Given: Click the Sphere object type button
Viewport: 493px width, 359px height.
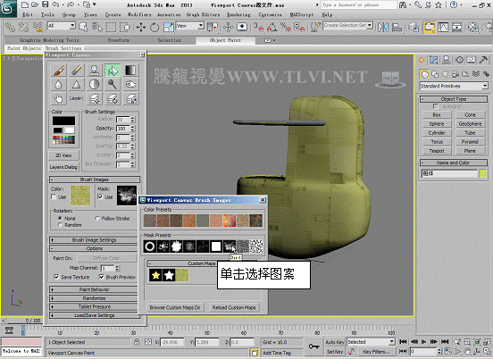Looking at the screenshot, I should click(437, 123).
